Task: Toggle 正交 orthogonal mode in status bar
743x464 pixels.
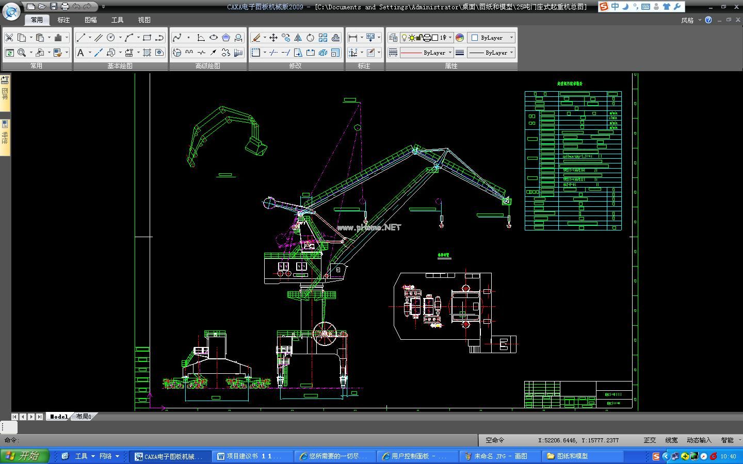Action: (650, 440)
